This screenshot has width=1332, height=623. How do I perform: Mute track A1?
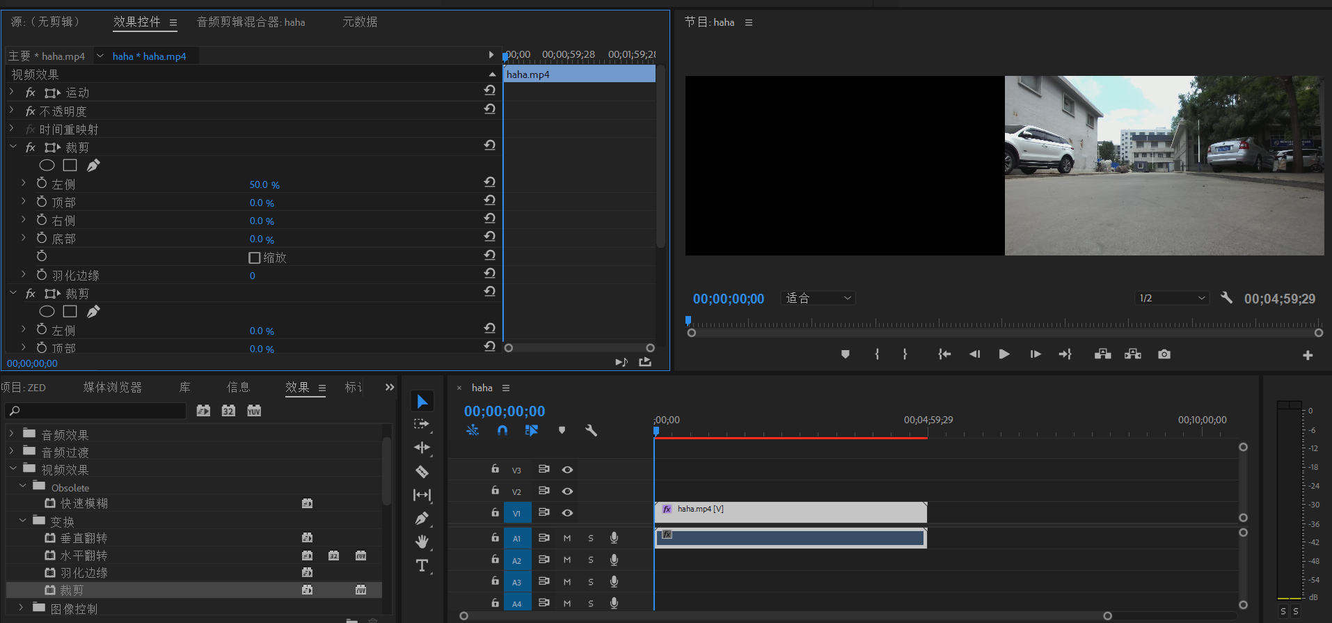567,538
